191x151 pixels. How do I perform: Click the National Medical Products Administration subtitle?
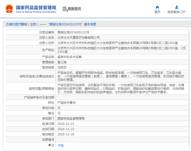[x=36, y=12]
